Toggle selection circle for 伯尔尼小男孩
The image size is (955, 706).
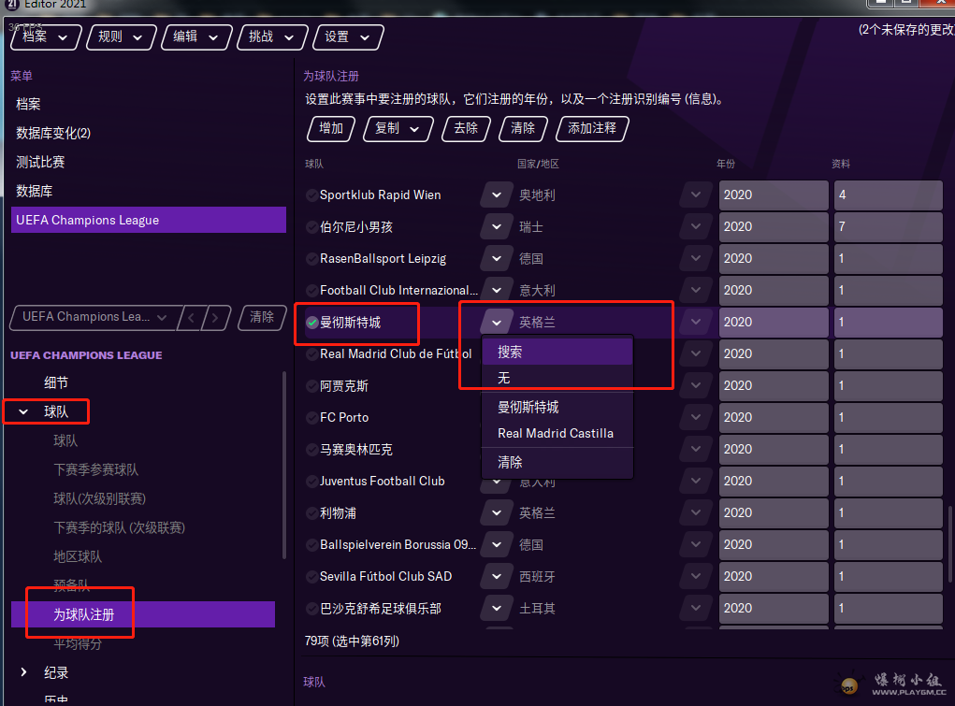(x=311, y=226)
